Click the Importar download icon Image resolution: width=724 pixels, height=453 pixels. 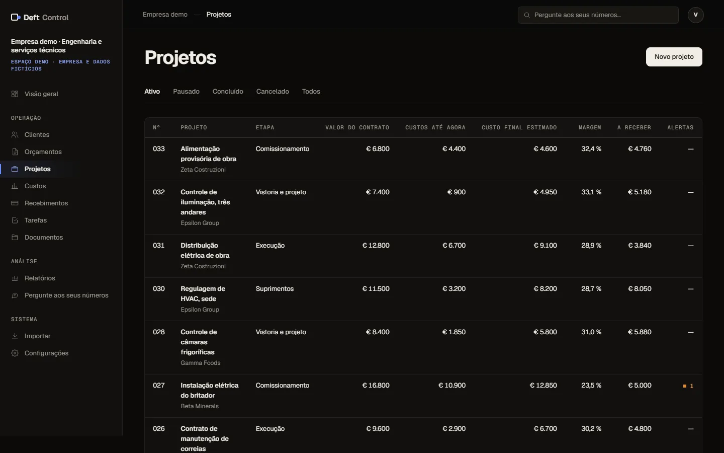[x=15, y=336]
